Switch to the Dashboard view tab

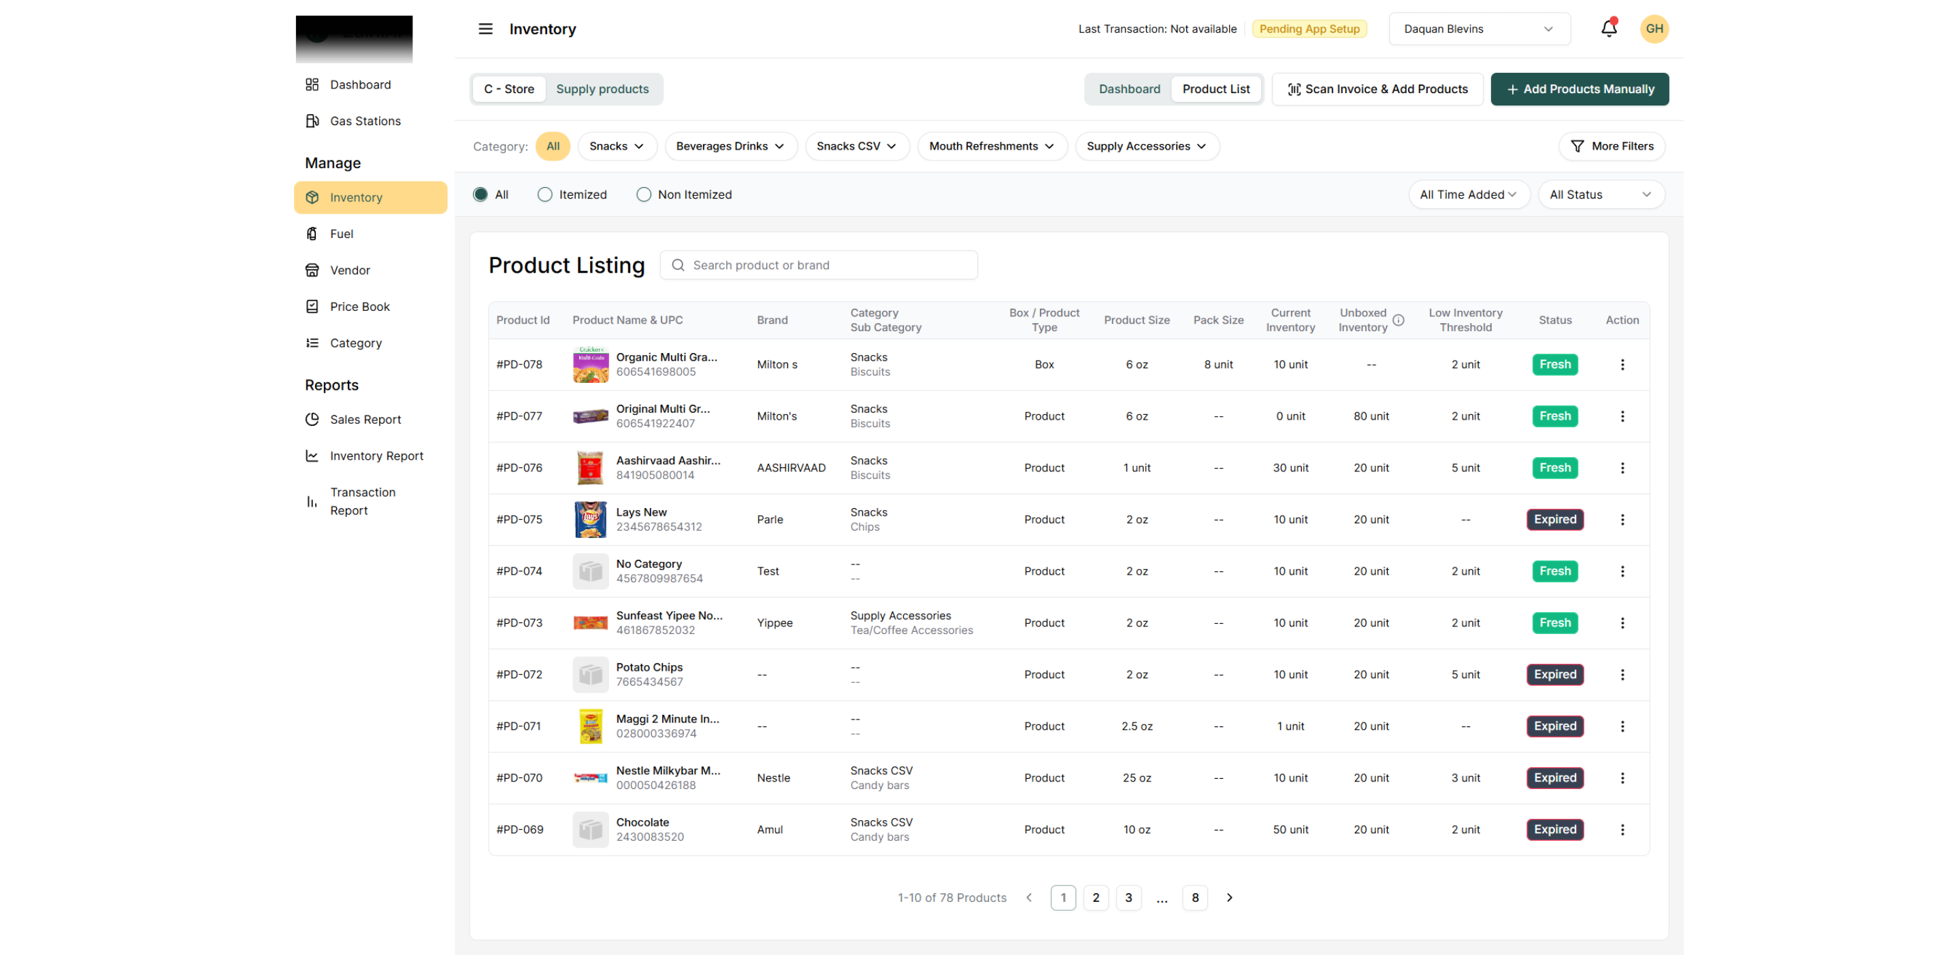pyautogui.click(x=1129, y=89)
